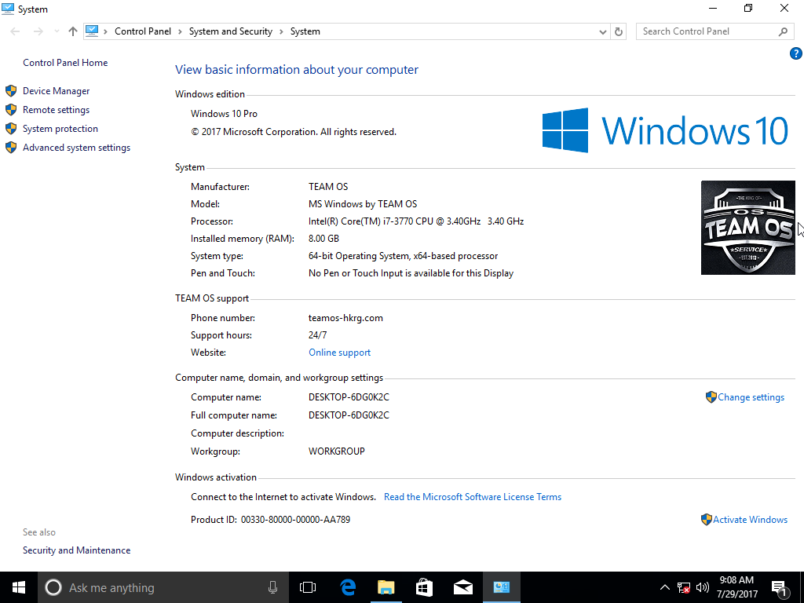Click the Forward navigation arrow
This screenshot has height=603, width=804.
click(38, 31)
